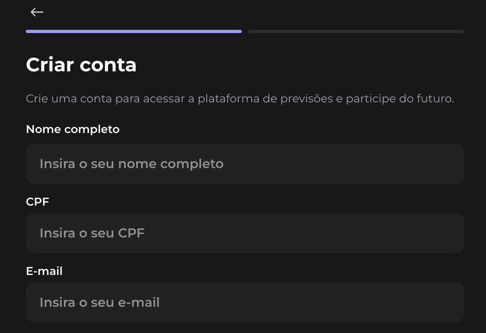Viewport: 486px width, 333px height.
Task: Click the Nome completo field label
Action: click(73, 129)
